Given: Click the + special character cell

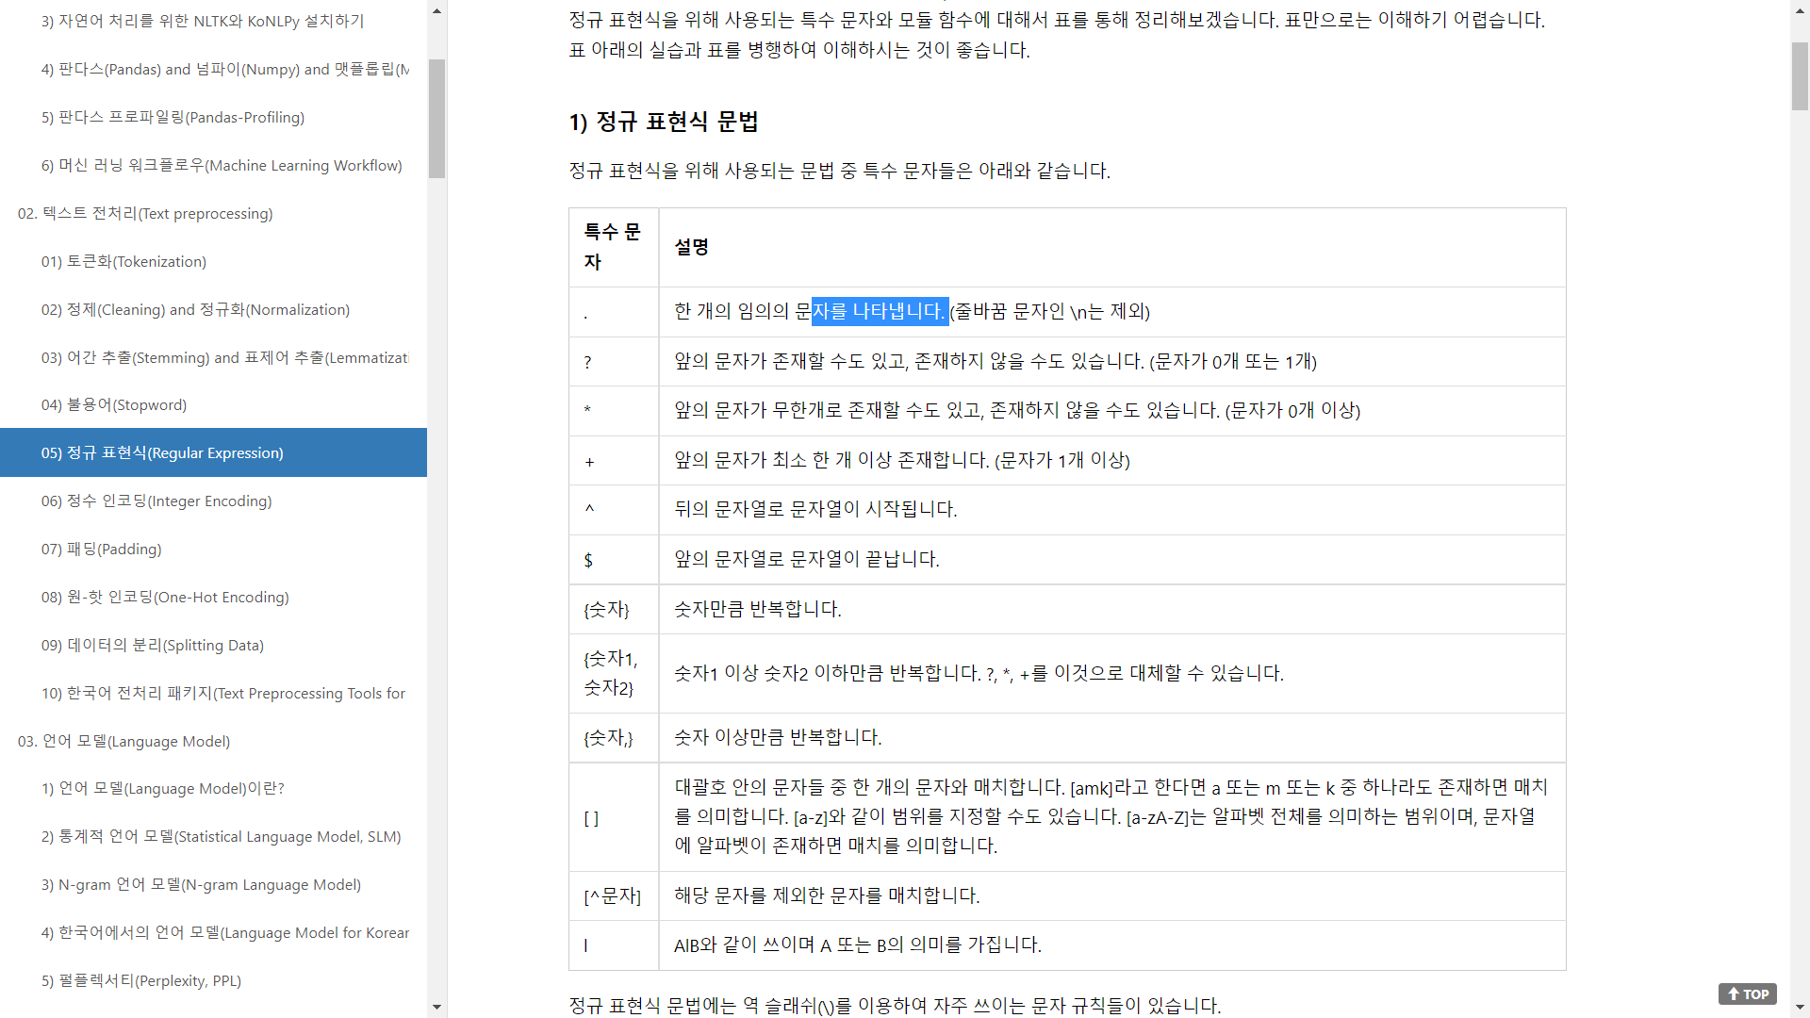Looking at the screenshot, I should (x=614, y=461).
